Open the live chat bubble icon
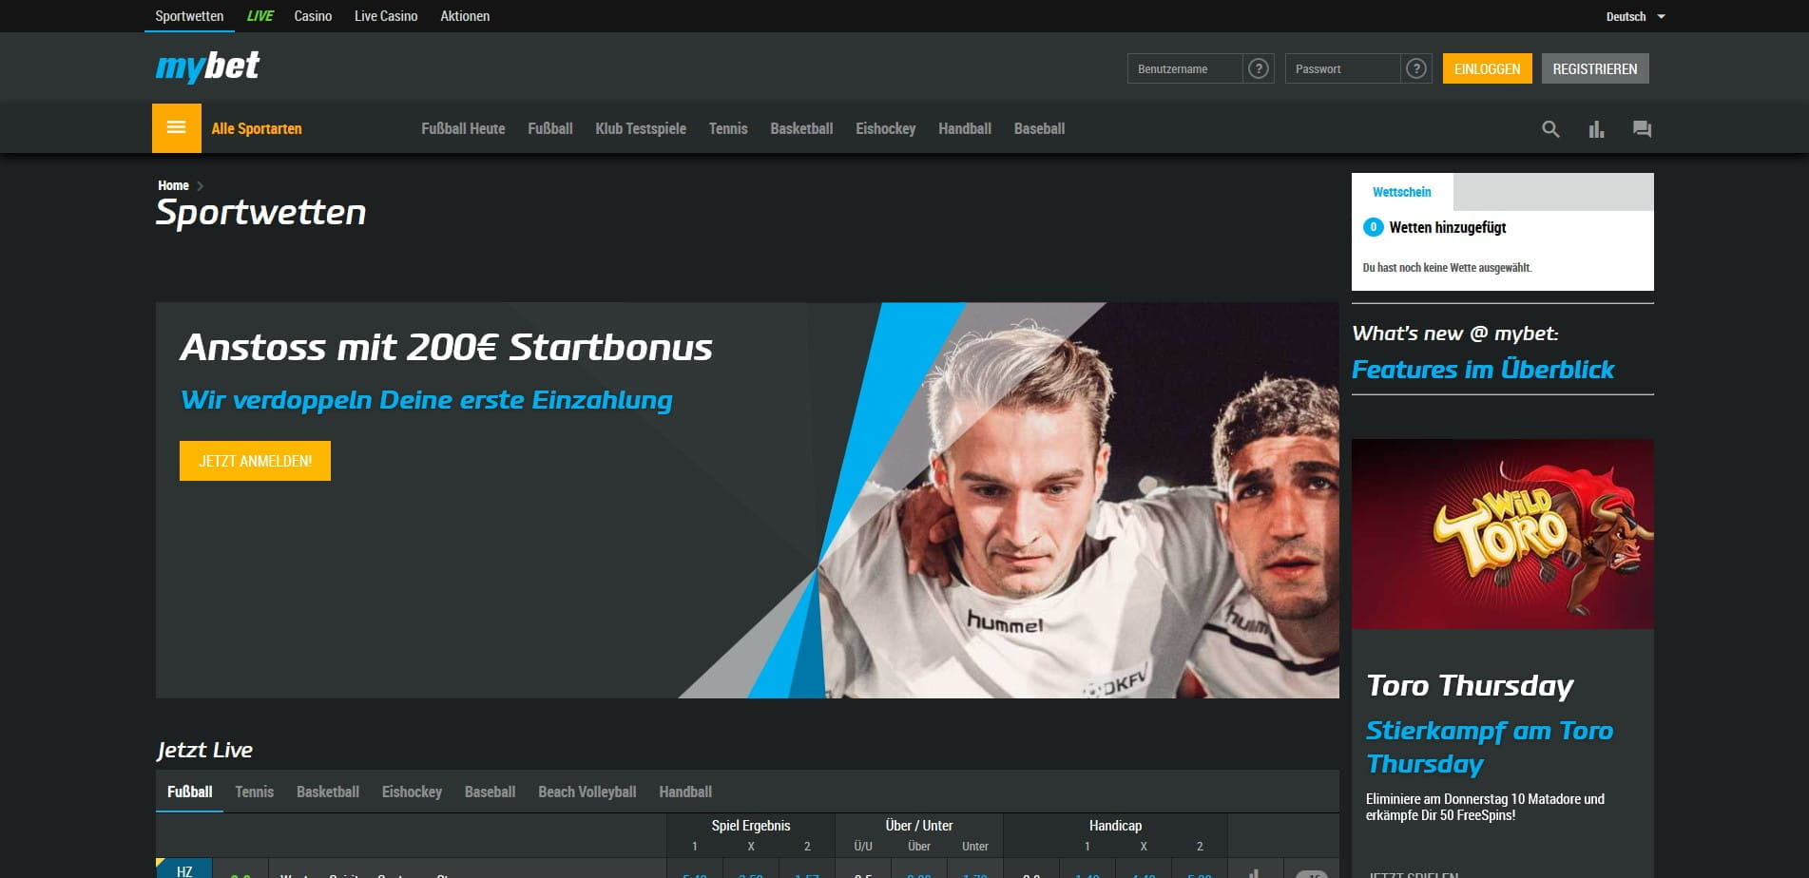Viewport: 1809px width, 878px height. pos(1642,129)
